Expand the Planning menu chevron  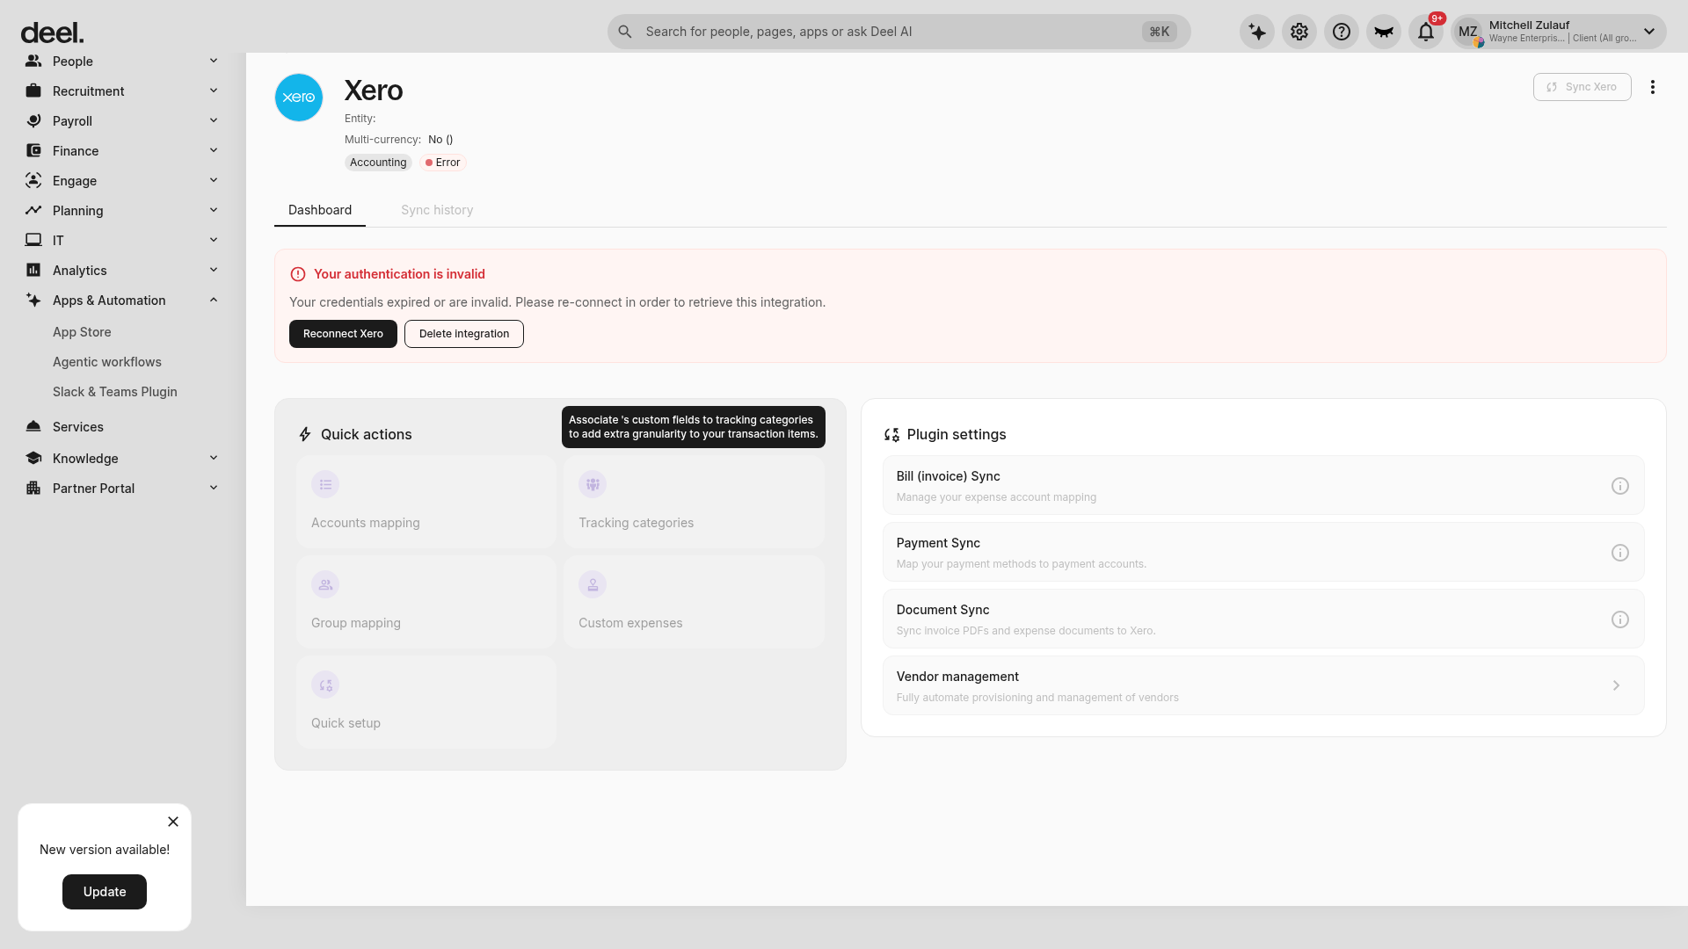[214, 210]
